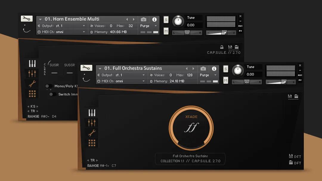Adjust the Tune knob
The height and width of the screenshot is (181, 322).
[238, 71]
